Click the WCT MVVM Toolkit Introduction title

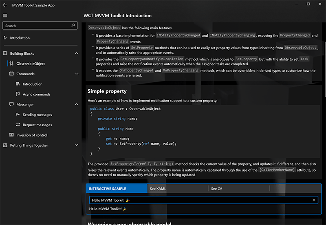[x=117, y=15]
